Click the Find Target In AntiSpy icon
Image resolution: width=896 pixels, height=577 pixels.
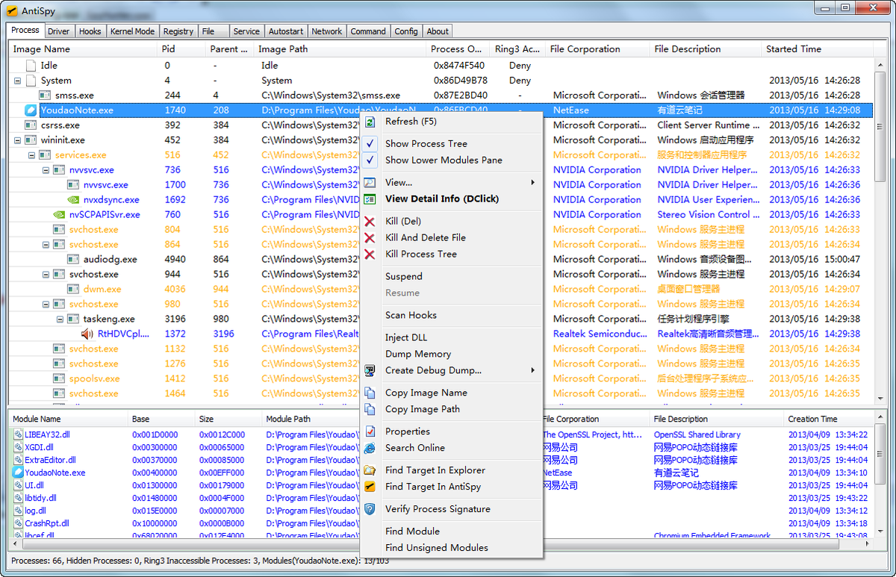tap(370, 487)
